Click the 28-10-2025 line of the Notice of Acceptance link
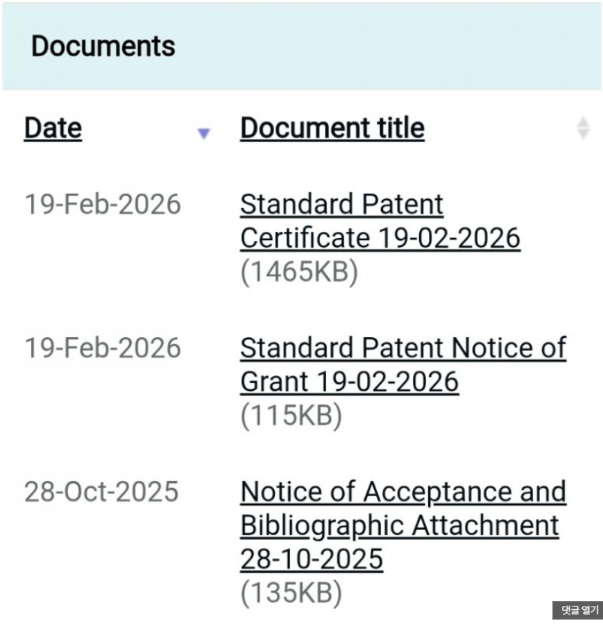The image size is (603, 628). click(312, 559)
